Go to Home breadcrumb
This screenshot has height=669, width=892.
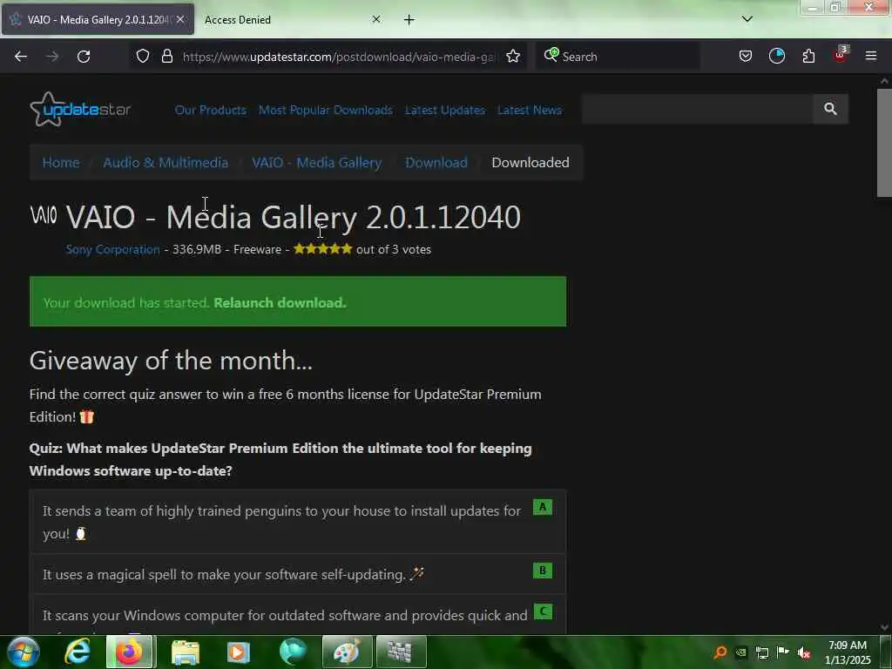tap(61, 163)
